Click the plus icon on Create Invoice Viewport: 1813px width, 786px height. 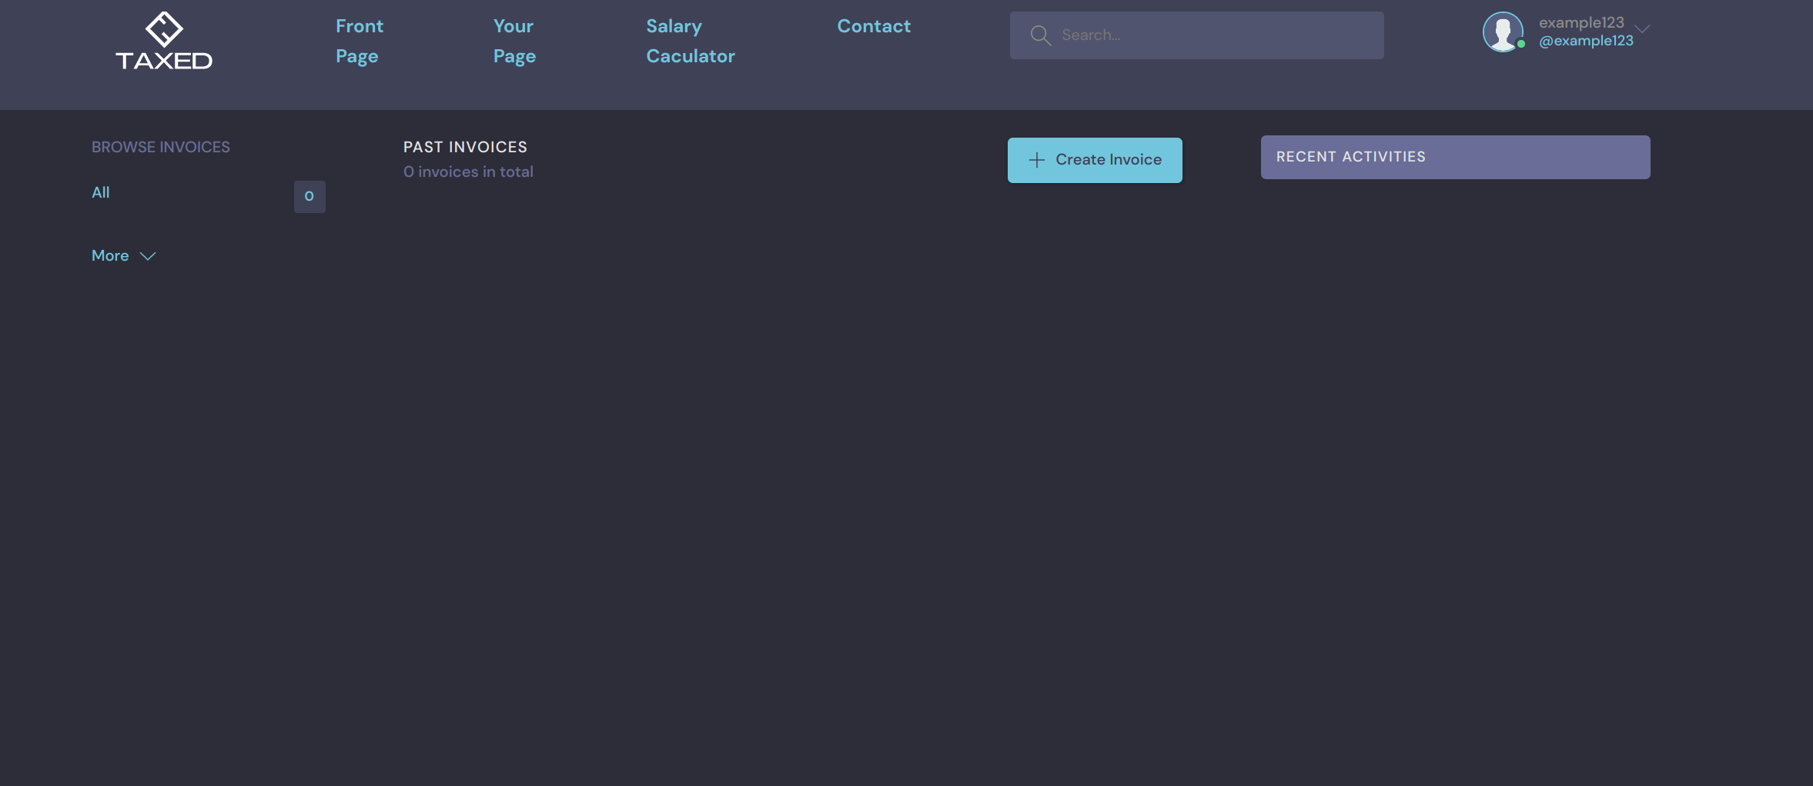(x=1037, y=160)
